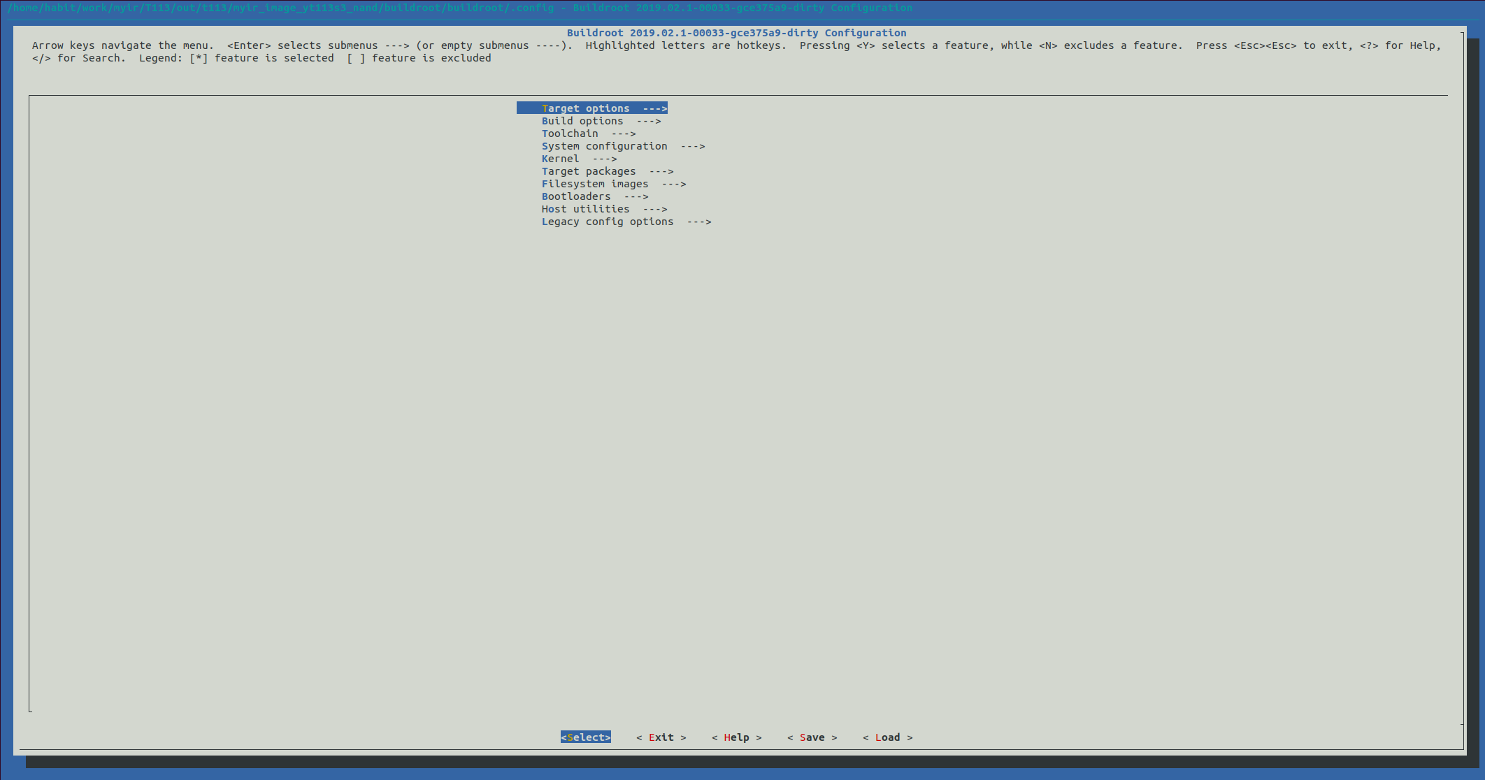The height and width of the screenshot is (780, 1485).
Task: Open System configuration submenu
Action: [604, 146]
